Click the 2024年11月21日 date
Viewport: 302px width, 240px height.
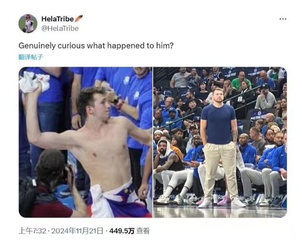77,231
